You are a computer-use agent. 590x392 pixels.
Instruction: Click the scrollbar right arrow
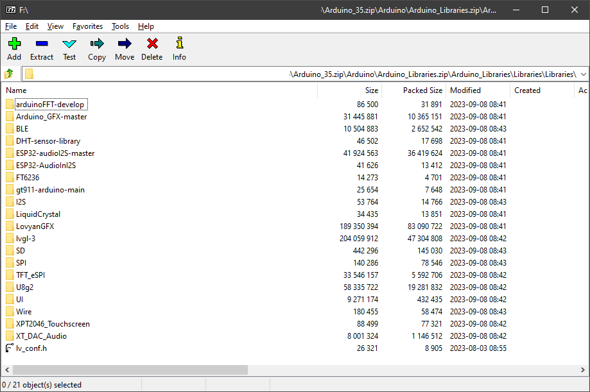[x=582, y=370]
